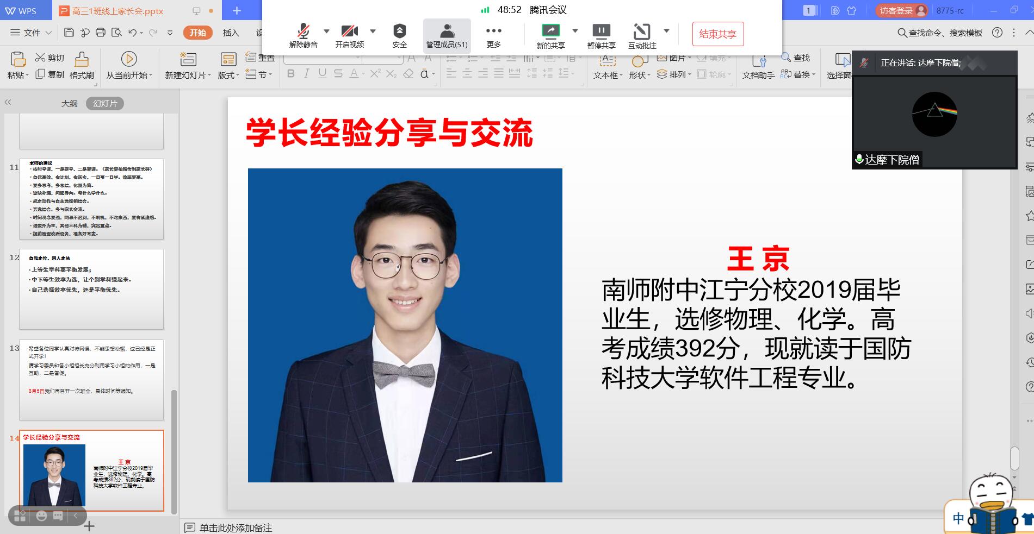
Task: Click the 格式刷 format painter icon
Action: [82, 59]
